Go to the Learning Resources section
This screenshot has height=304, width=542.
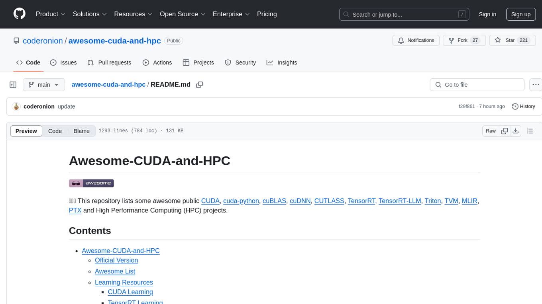click(124, 283)
